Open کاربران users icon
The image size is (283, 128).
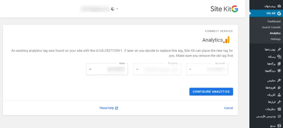[279, 95]
